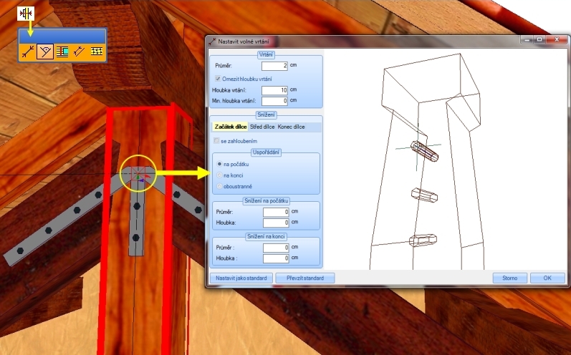Click the 'Nastavit volné vrtání' dialog title
This screenshot has width=571, height=355.
tap(244, 41)
